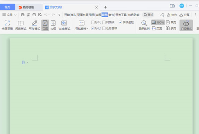Click the export to PDF icon
This screenshot has width=199, height=134.
point(28,15)
